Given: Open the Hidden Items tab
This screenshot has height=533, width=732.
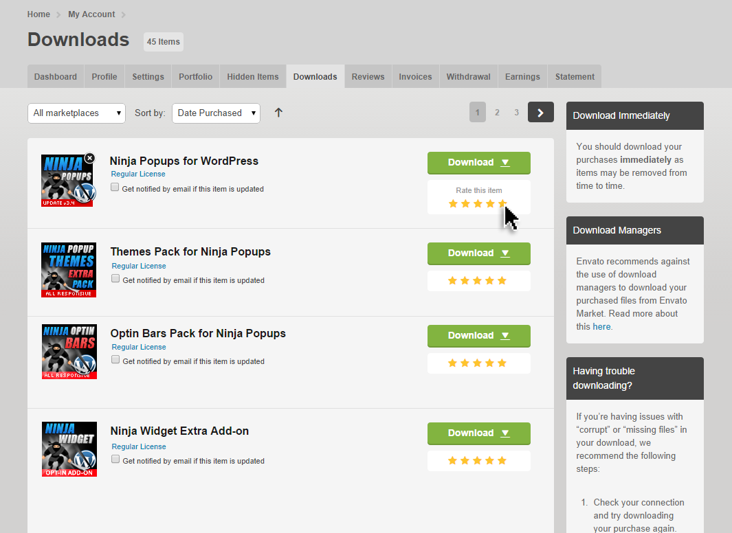Looking at the screenshot, I should point(253,77).
